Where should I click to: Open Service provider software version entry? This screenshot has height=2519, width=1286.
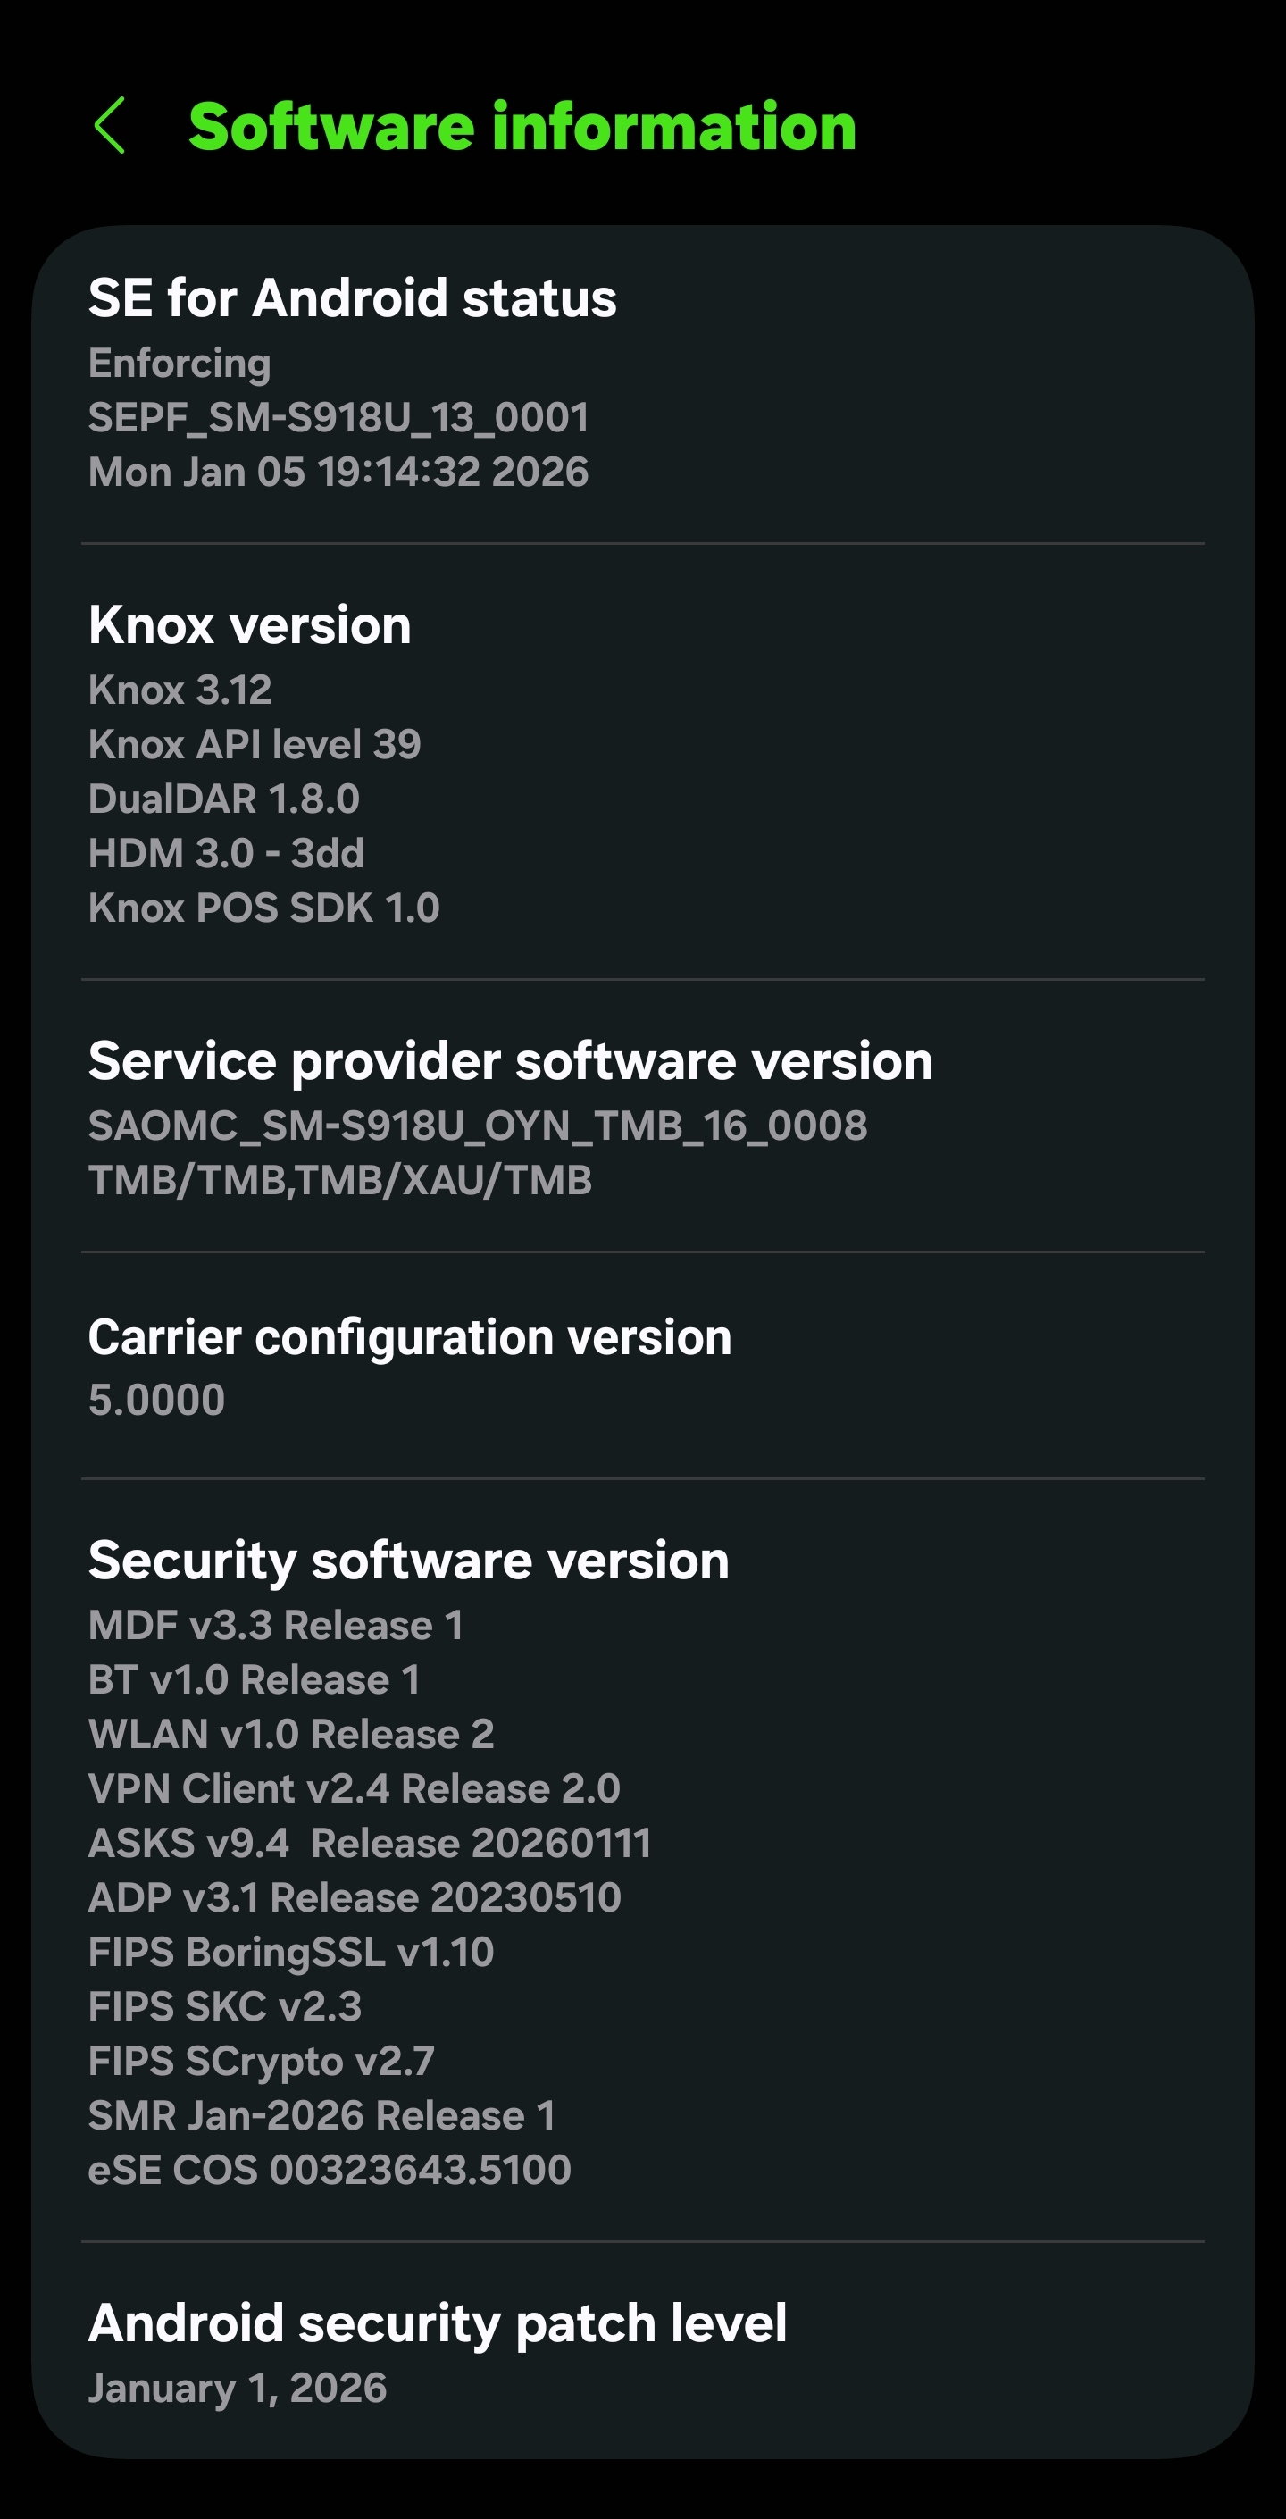511,1061
